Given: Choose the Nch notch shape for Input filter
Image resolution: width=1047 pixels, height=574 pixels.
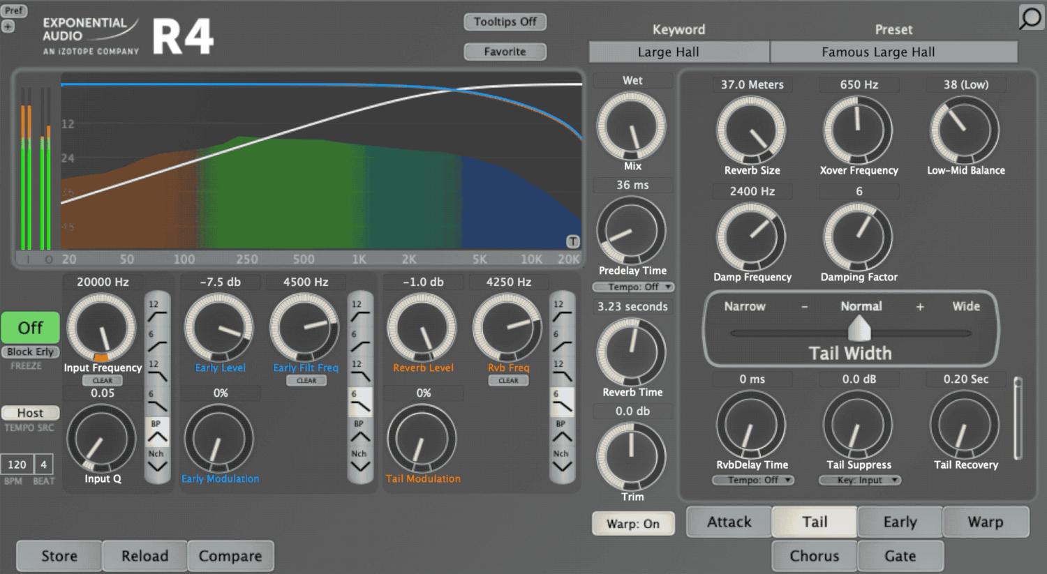Looking at the screenshot, I should tap(157, 462).
